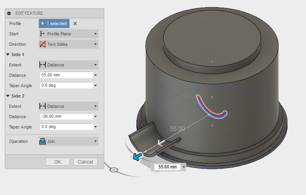Collapse the Side 1 section
The height and width of the screenshot is (195, 306).
pyautogui.click(x=8, y=55)
